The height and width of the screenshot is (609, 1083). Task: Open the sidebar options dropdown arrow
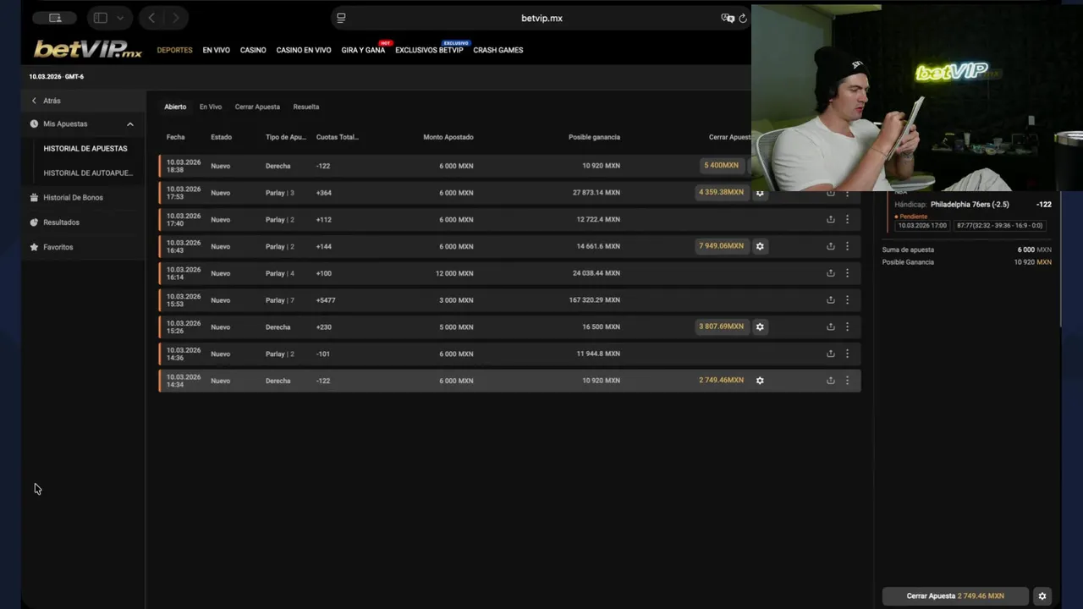pos(120,18)
